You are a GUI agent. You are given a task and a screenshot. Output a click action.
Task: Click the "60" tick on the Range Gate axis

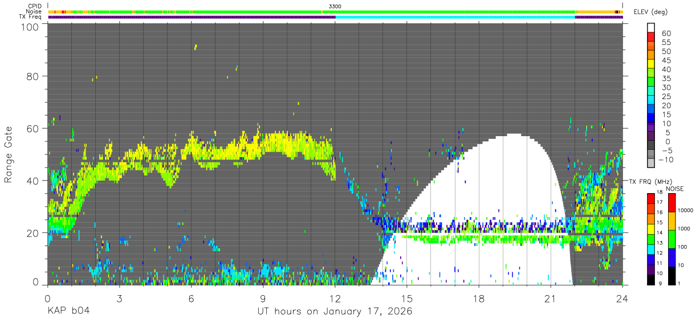[x=33, y=128]
